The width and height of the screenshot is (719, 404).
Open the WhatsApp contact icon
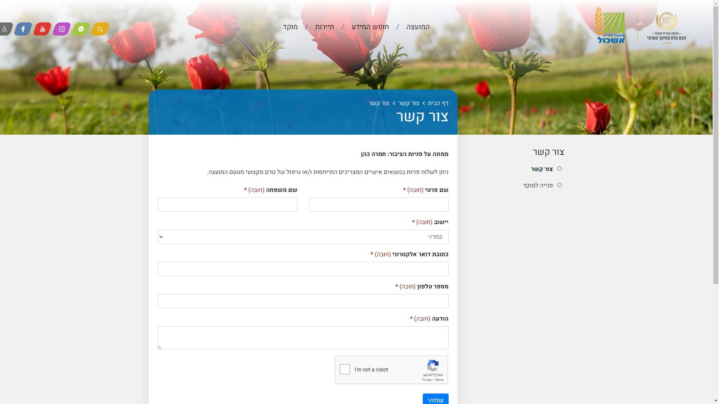(81, 29)
